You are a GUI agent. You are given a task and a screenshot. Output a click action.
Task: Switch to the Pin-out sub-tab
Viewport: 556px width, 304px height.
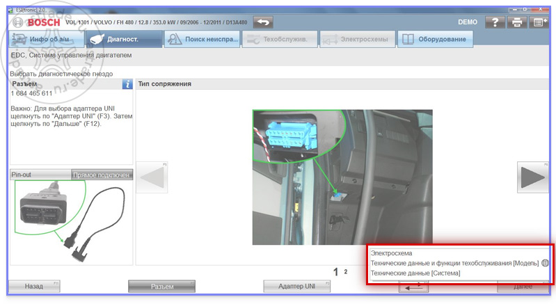coord(40,175)
